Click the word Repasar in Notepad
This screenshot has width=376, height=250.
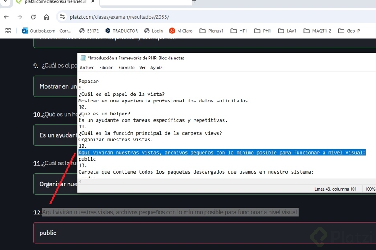pos(88,82)
